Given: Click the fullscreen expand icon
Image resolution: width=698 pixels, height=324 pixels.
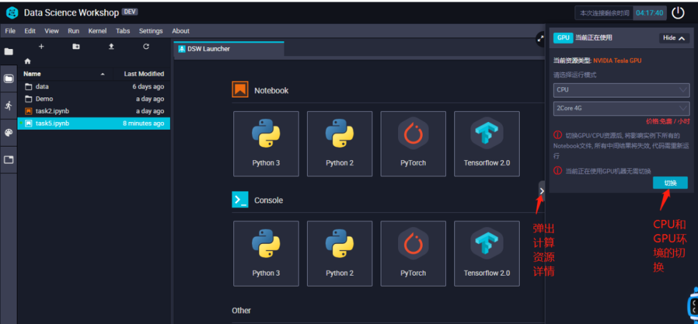Looking at the screenshot, I should click(x=540, y=39).
